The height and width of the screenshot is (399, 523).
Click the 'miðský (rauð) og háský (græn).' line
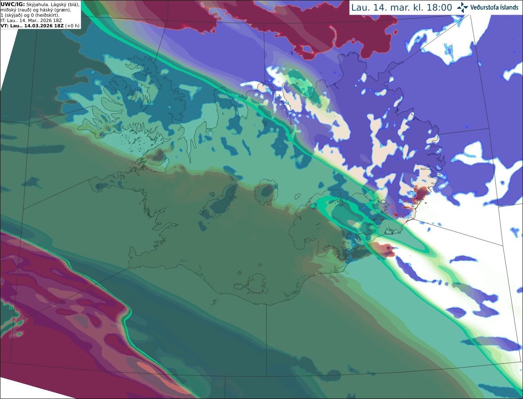coord(36,10)
